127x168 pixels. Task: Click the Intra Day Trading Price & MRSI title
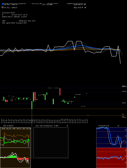(x=52, y=126)
